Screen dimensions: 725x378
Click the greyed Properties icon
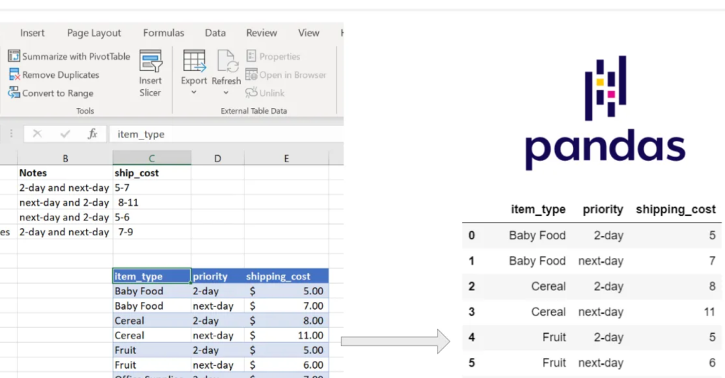coord(251,56)
